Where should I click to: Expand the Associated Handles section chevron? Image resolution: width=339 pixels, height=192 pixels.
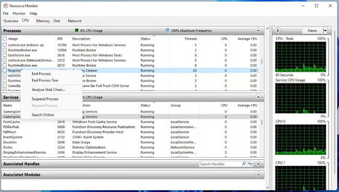(258, 164)
